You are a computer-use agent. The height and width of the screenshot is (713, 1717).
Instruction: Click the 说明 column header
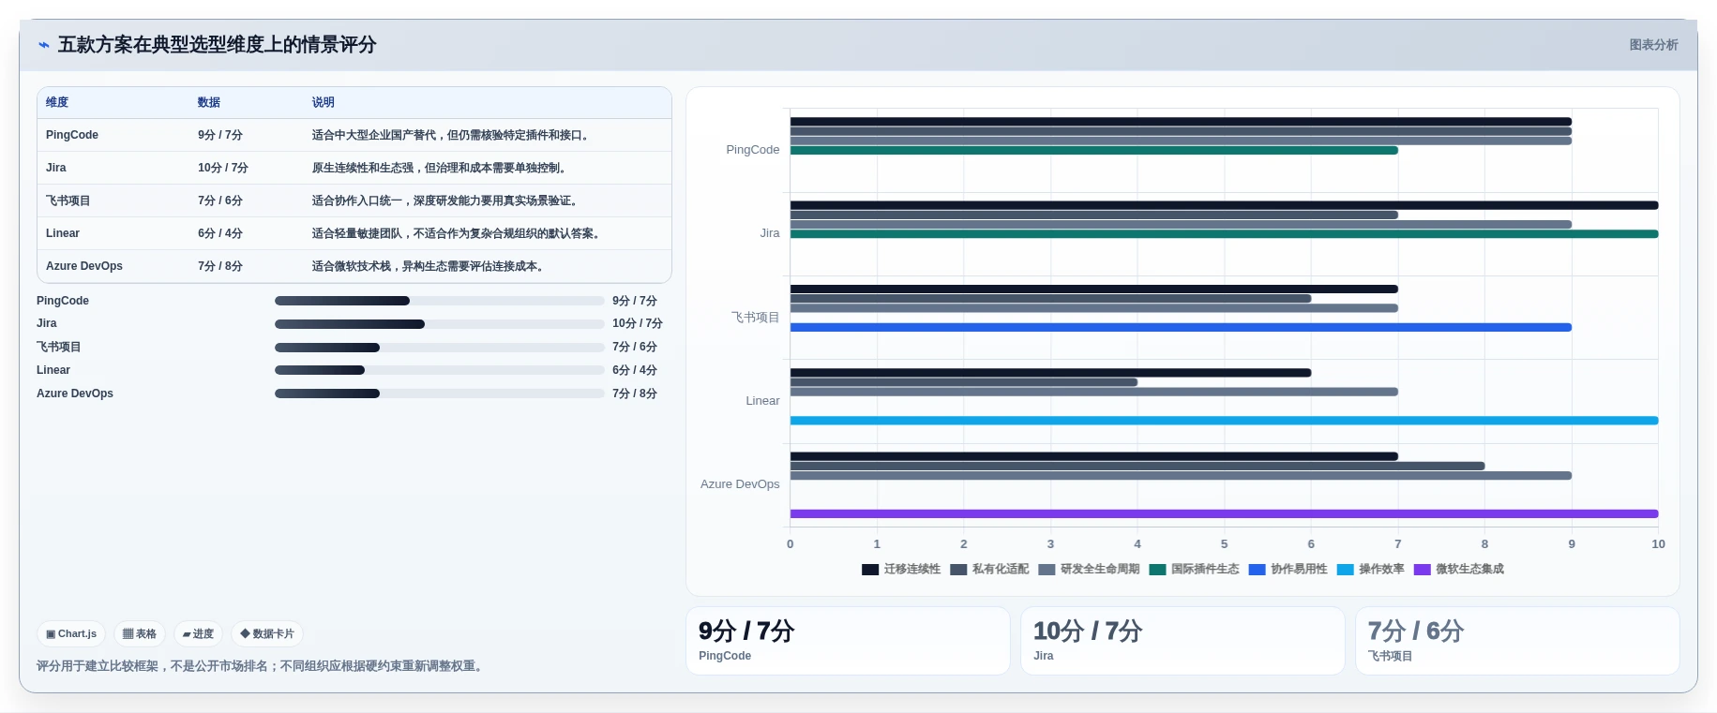click(x=324, y=103)
